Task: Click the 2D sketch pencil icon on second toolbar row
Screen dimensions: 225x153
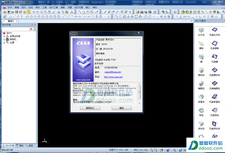Action: pyautogui.click(x=5, y=17)
